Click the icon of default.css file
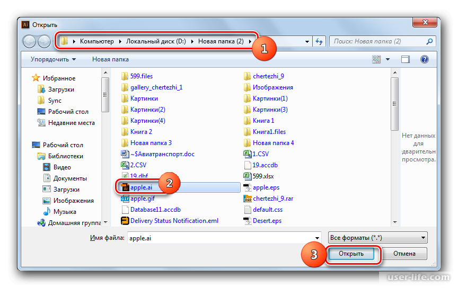458x288 pixels. coord(248,210)
